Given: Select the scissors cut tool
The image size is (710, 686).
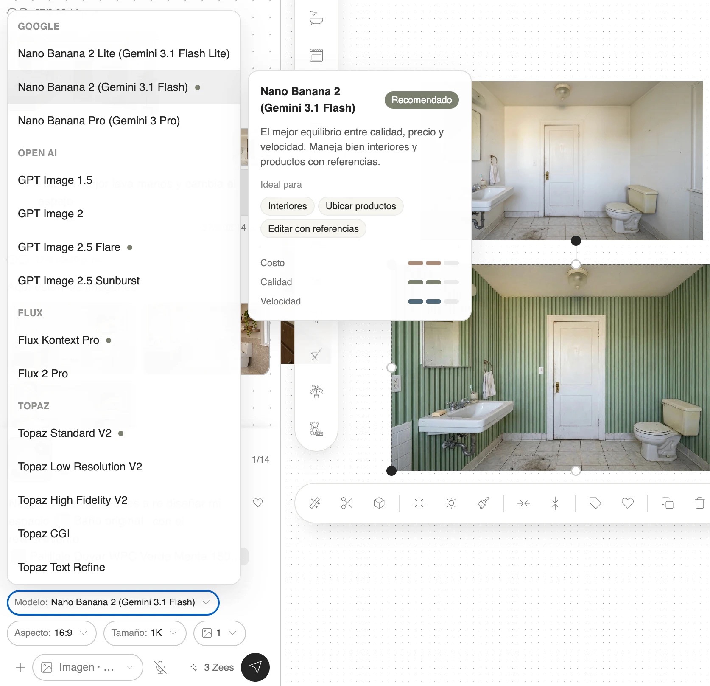Looking at the screenshot, I should [347, 503].
